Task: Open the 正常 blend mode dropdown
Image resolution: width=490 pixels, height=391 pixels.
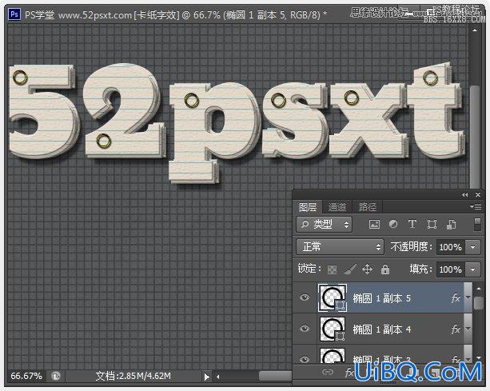Action: 340,247
